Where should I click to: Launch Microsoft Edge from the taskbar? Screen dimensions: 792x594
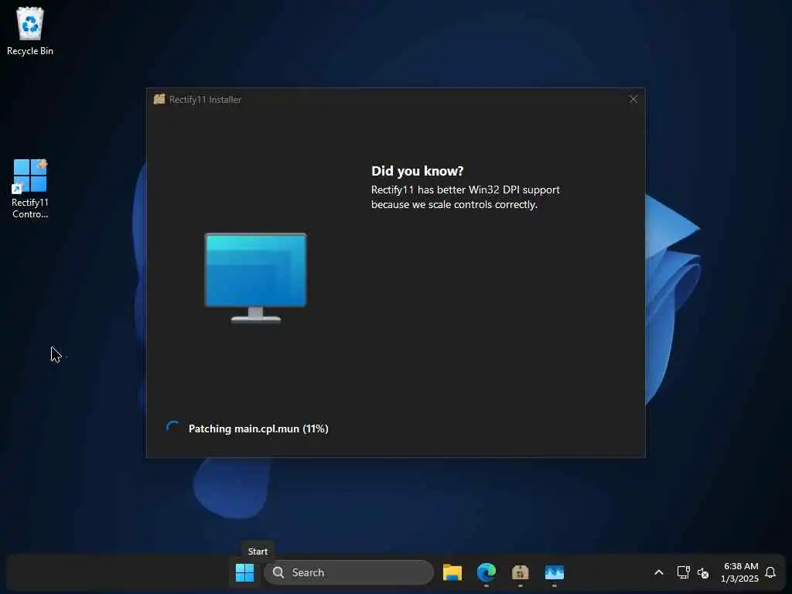click(x=486, y=572)
